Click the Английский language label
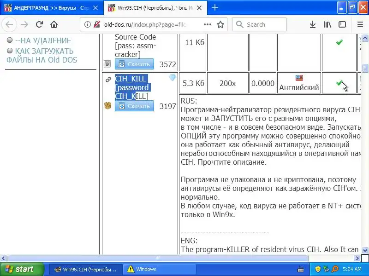 pos(299,87)
